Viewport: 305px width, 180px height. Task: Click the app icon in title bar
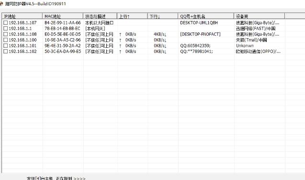pos(1,4)
